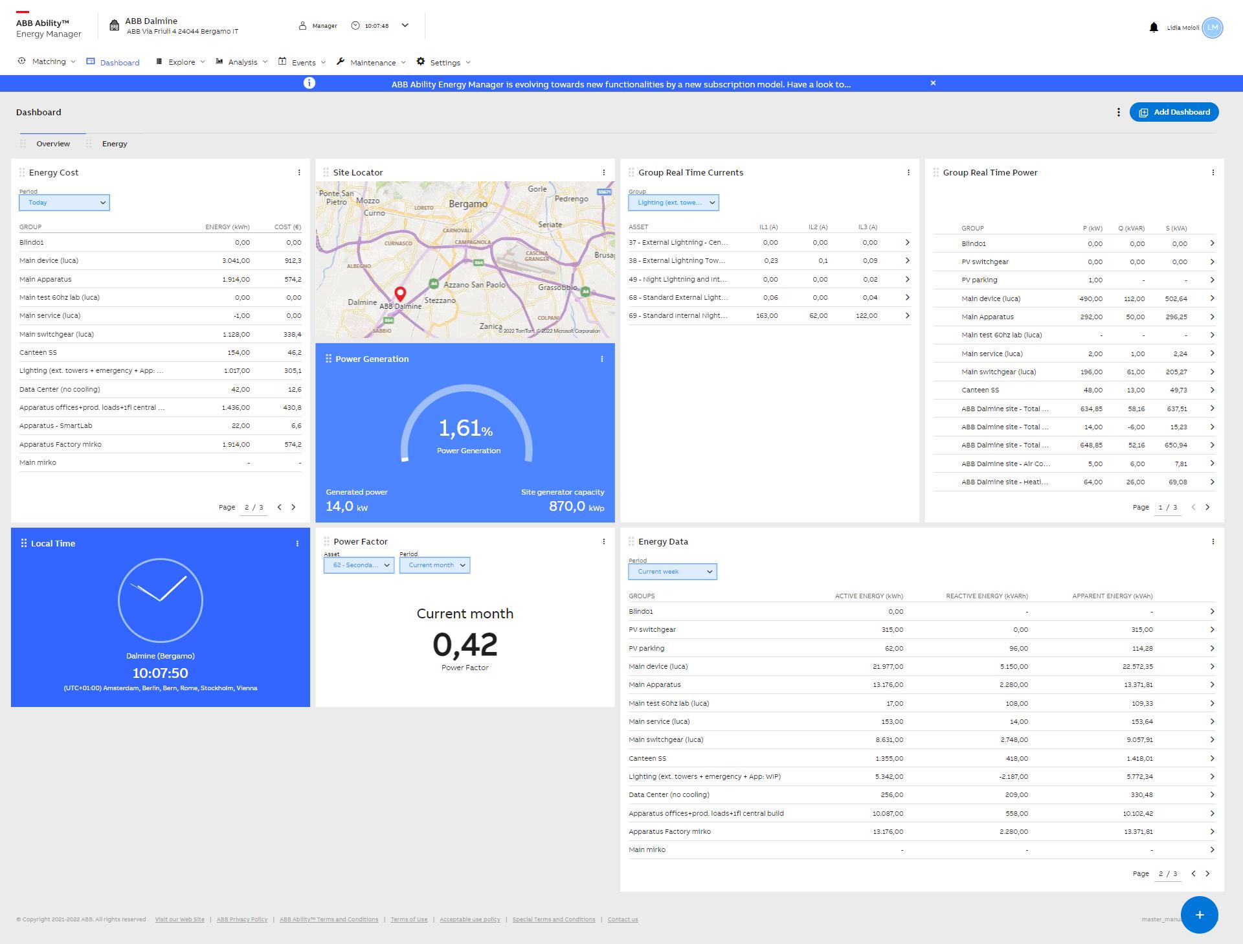Select the Overview tab on Dashboard
The image size is (1243, 944).
pyautogui.click(x=52, y=144)
